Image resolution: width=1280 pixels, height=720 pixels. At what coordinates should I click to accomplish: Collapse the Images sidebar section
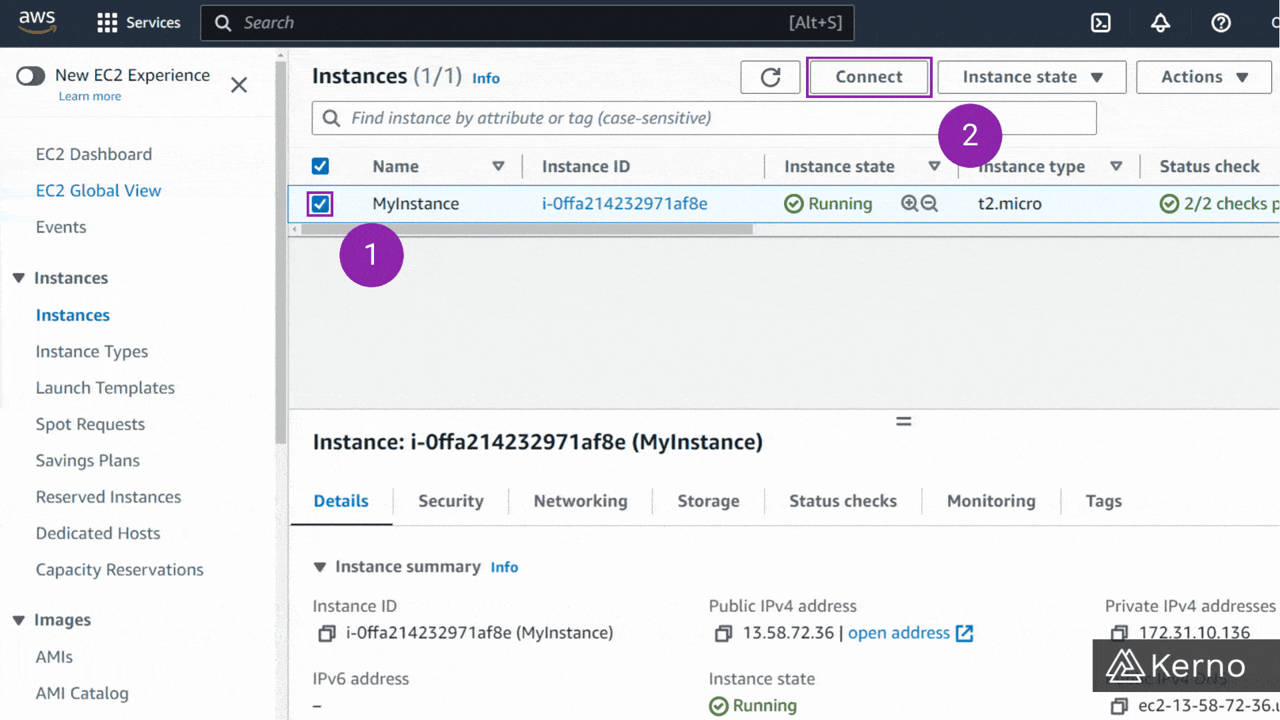click(19, 621)
